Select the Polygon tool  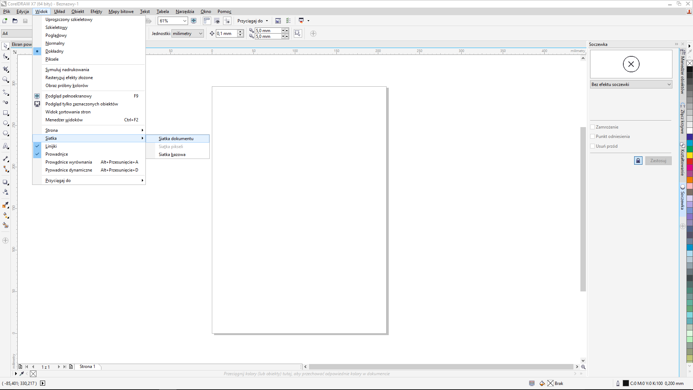click(x=6, y=134)
